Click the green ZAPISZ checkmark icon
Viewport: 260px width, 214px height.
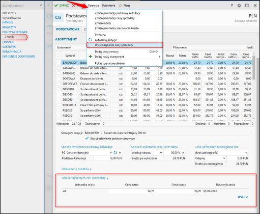[56, 6]
